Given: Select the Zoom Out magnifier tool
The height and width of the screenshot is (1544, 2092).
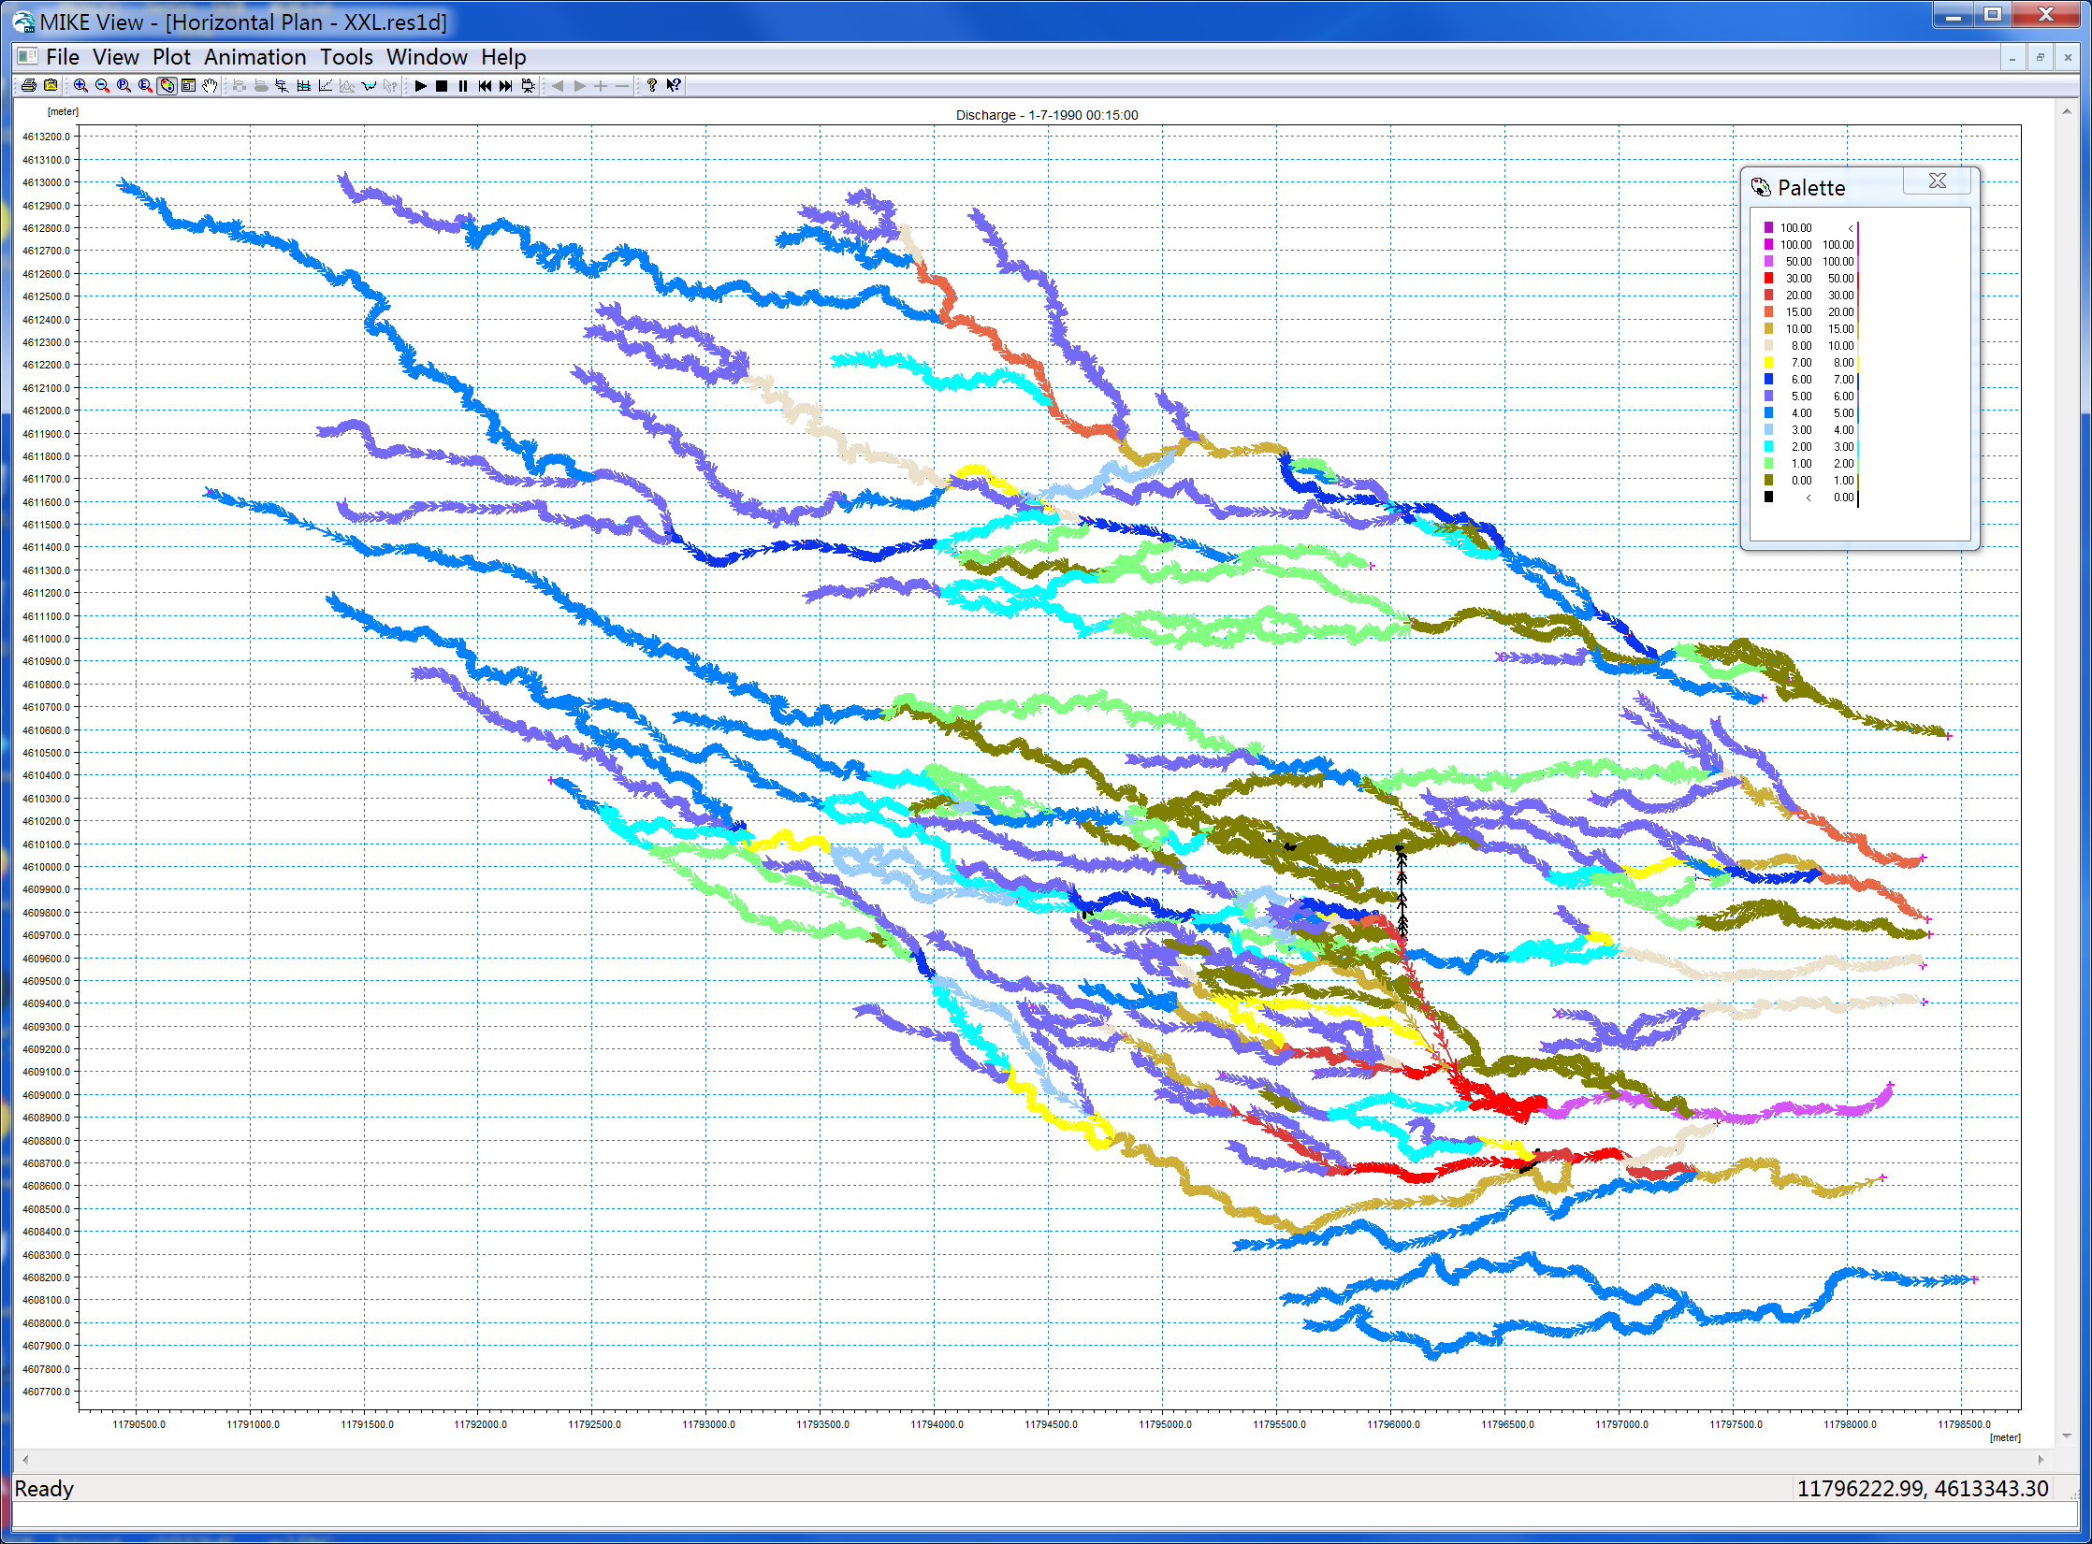Looking at the screenshot, I should click(x=102, y=86).
